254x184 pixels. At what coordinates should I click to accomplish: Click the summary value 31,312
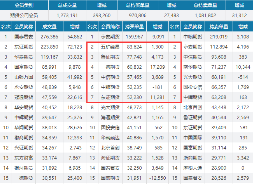pyautogui.click(x=240, y=16)
